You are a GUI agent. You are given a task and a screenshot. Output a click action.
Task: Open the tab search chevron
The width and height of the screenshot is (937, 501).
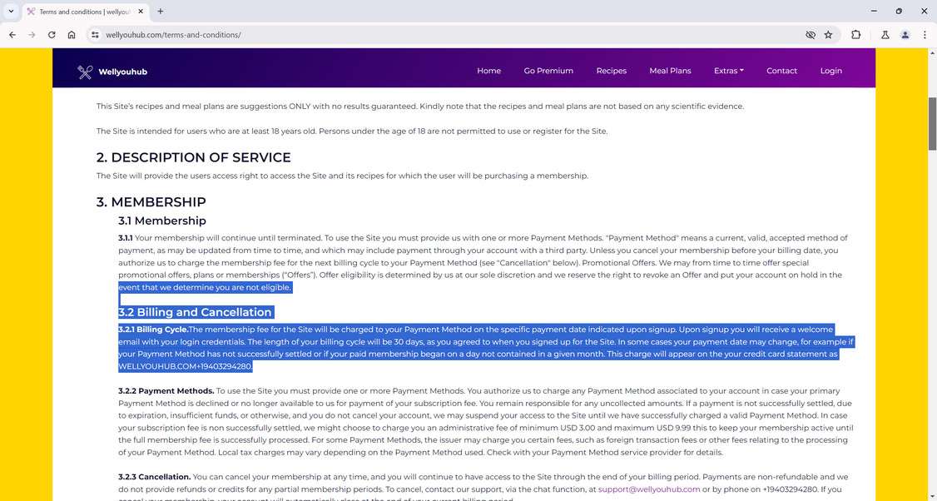click(x=12, y=11)
